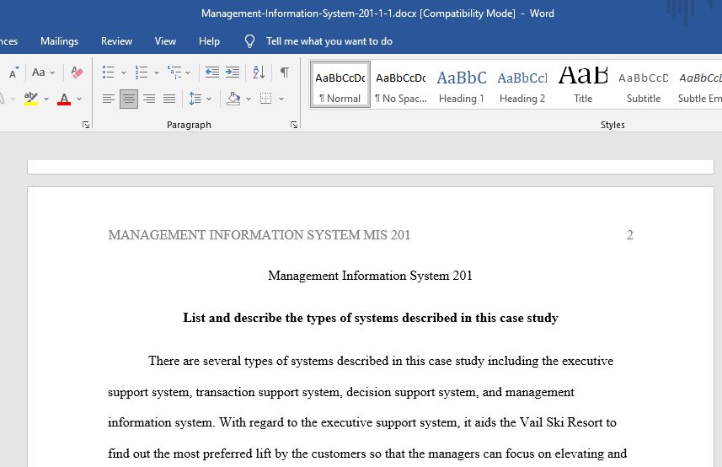Click the Multilevel list icon
722x467 pixels.
(174, 72)
